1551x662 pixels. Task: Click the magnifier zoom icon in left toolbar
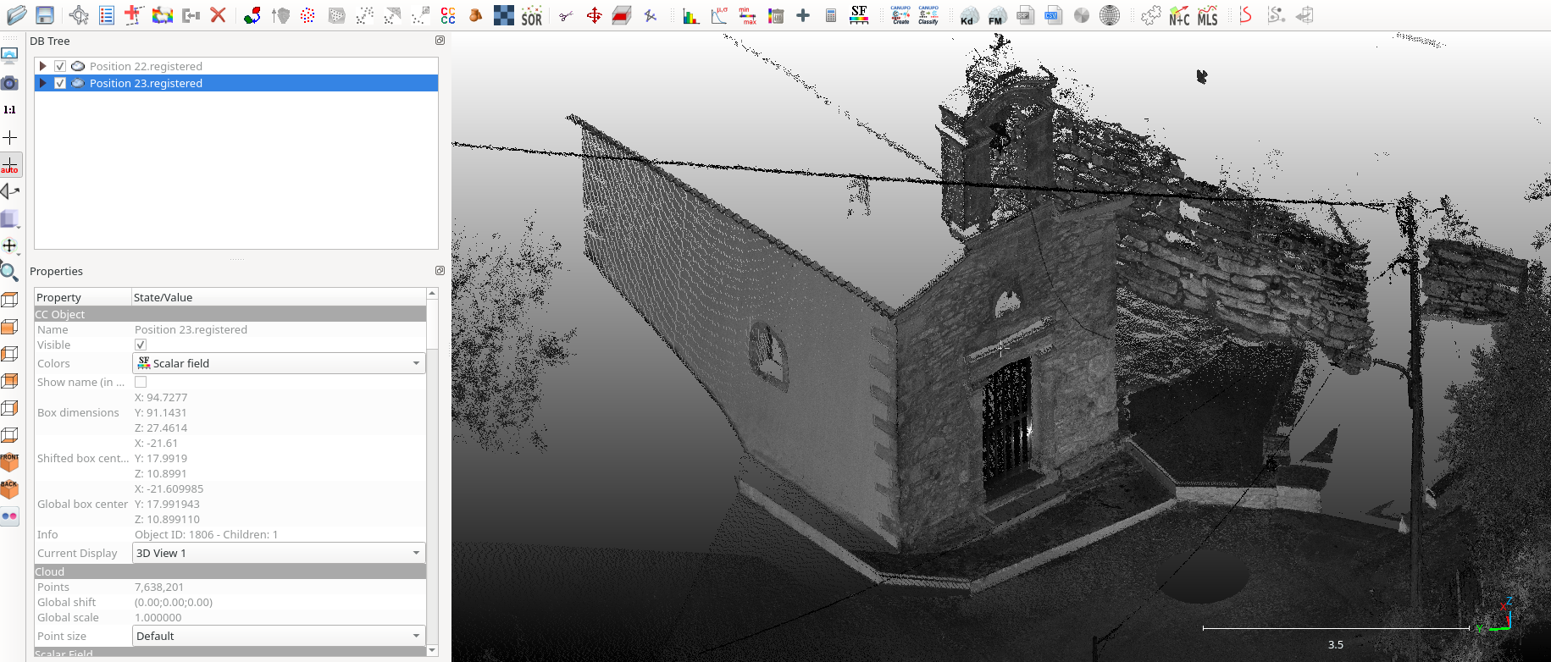[10, 273]
